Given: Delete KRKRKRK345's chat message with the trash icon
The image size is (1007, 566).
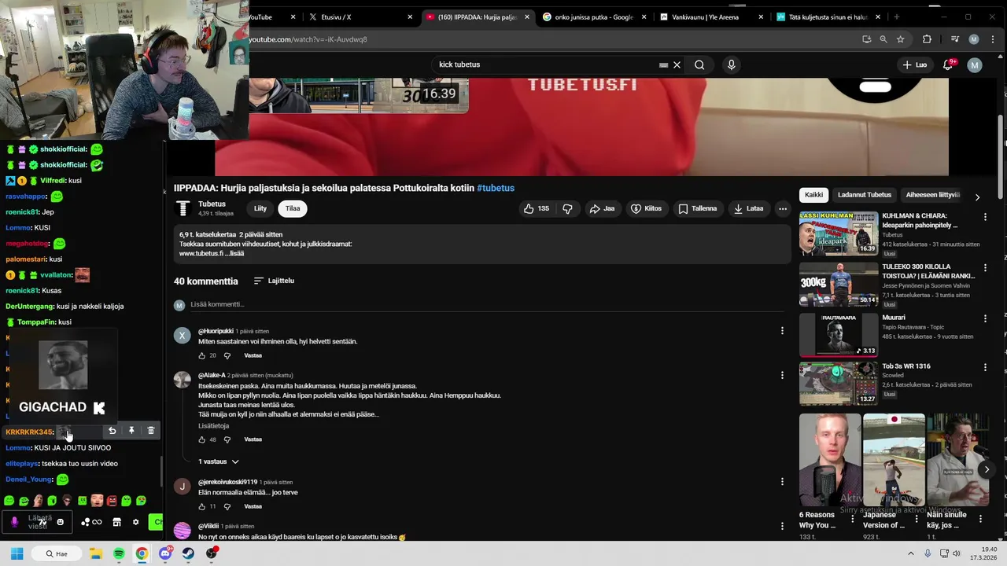Looking at the screenshot, I should tap(151, 431).
